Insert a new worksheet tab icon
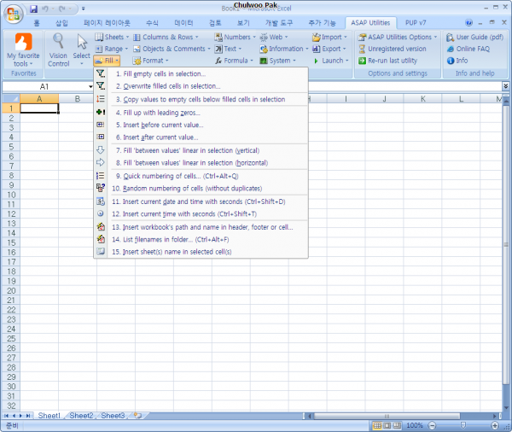 (138, 415)
